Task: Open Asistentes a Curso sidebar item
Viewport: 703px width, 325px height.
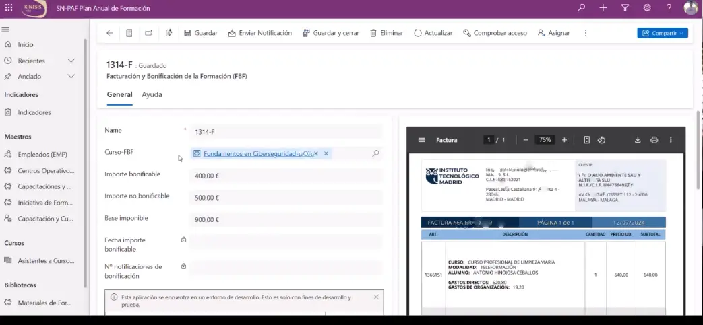Action: pos(46,261)
